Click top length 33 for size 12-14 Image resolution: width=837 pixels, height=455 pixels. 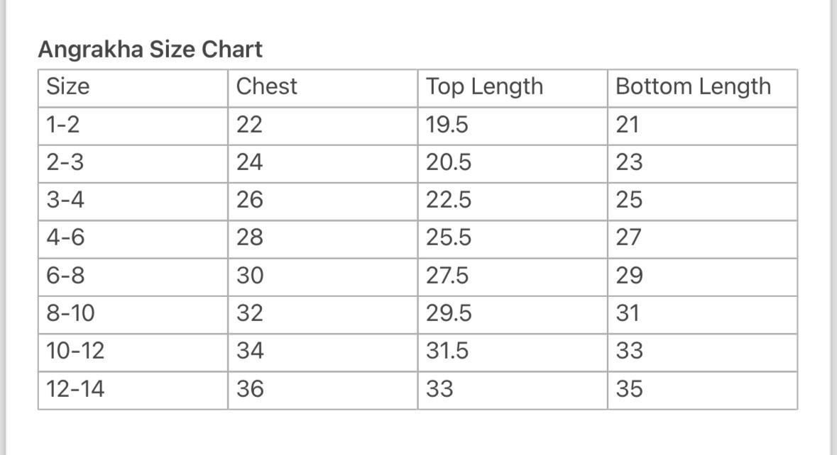[440, 389]
